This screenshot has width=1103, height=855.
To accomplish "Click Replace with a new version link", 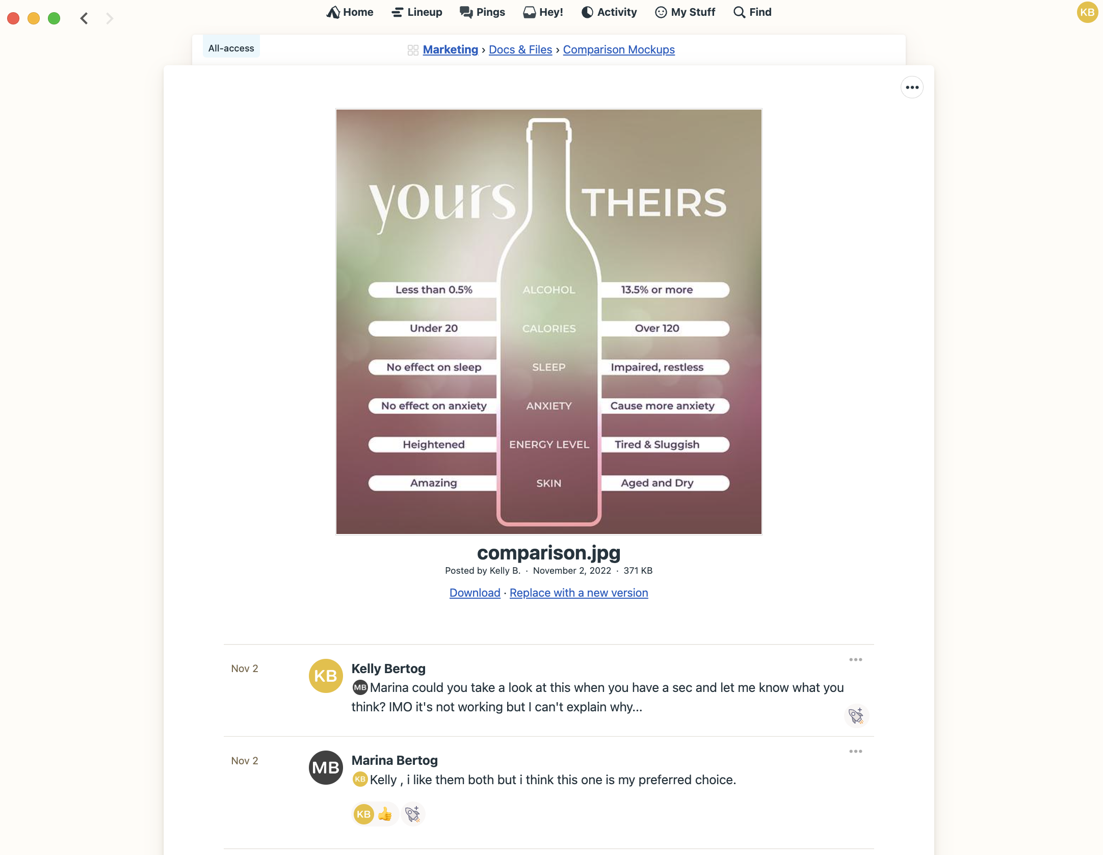I will pos(579,592).
